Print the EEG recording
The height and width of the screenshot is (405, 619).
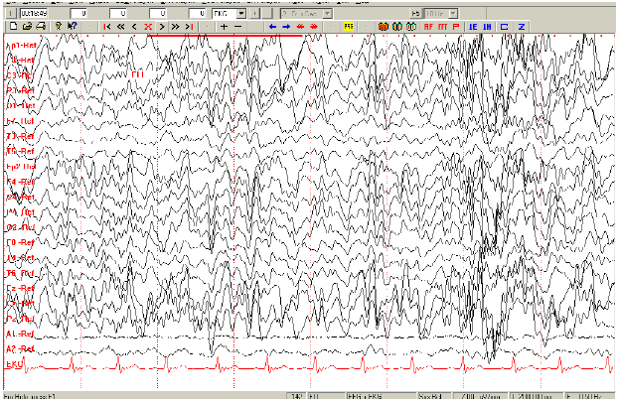pyautogui.click(x=41, y=27)
